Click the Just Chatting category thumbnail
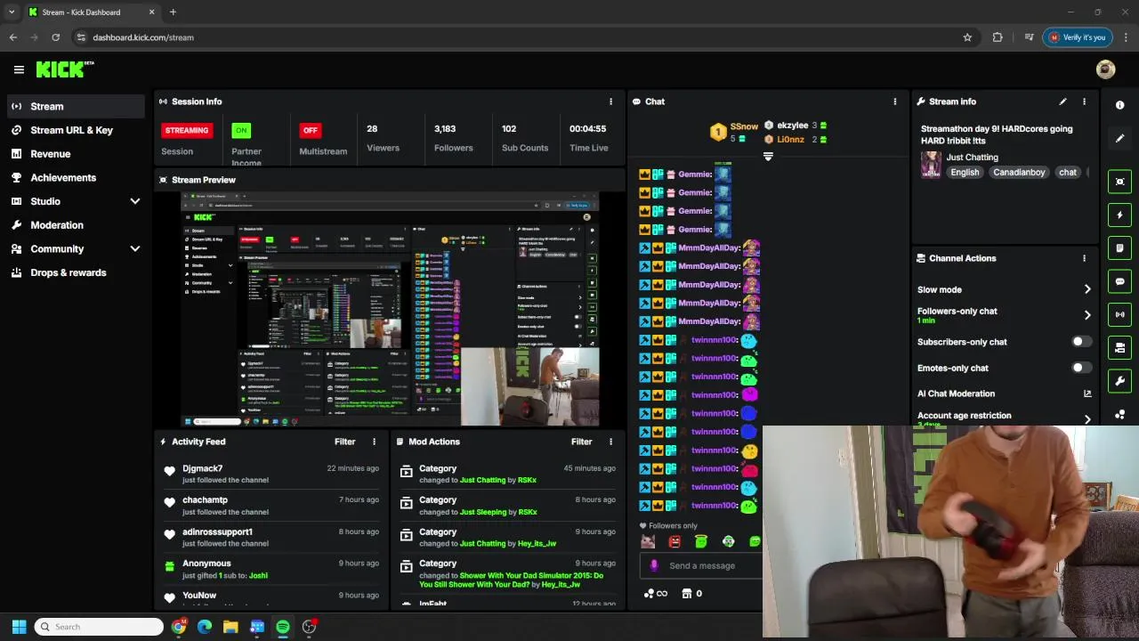This screenshot has height=641, width=1139. (931, 165)
